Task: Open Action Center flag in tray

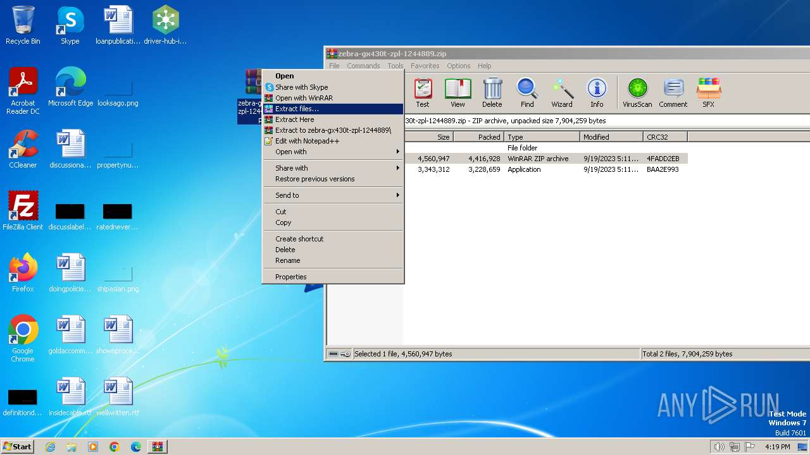Action: (750, 447)
